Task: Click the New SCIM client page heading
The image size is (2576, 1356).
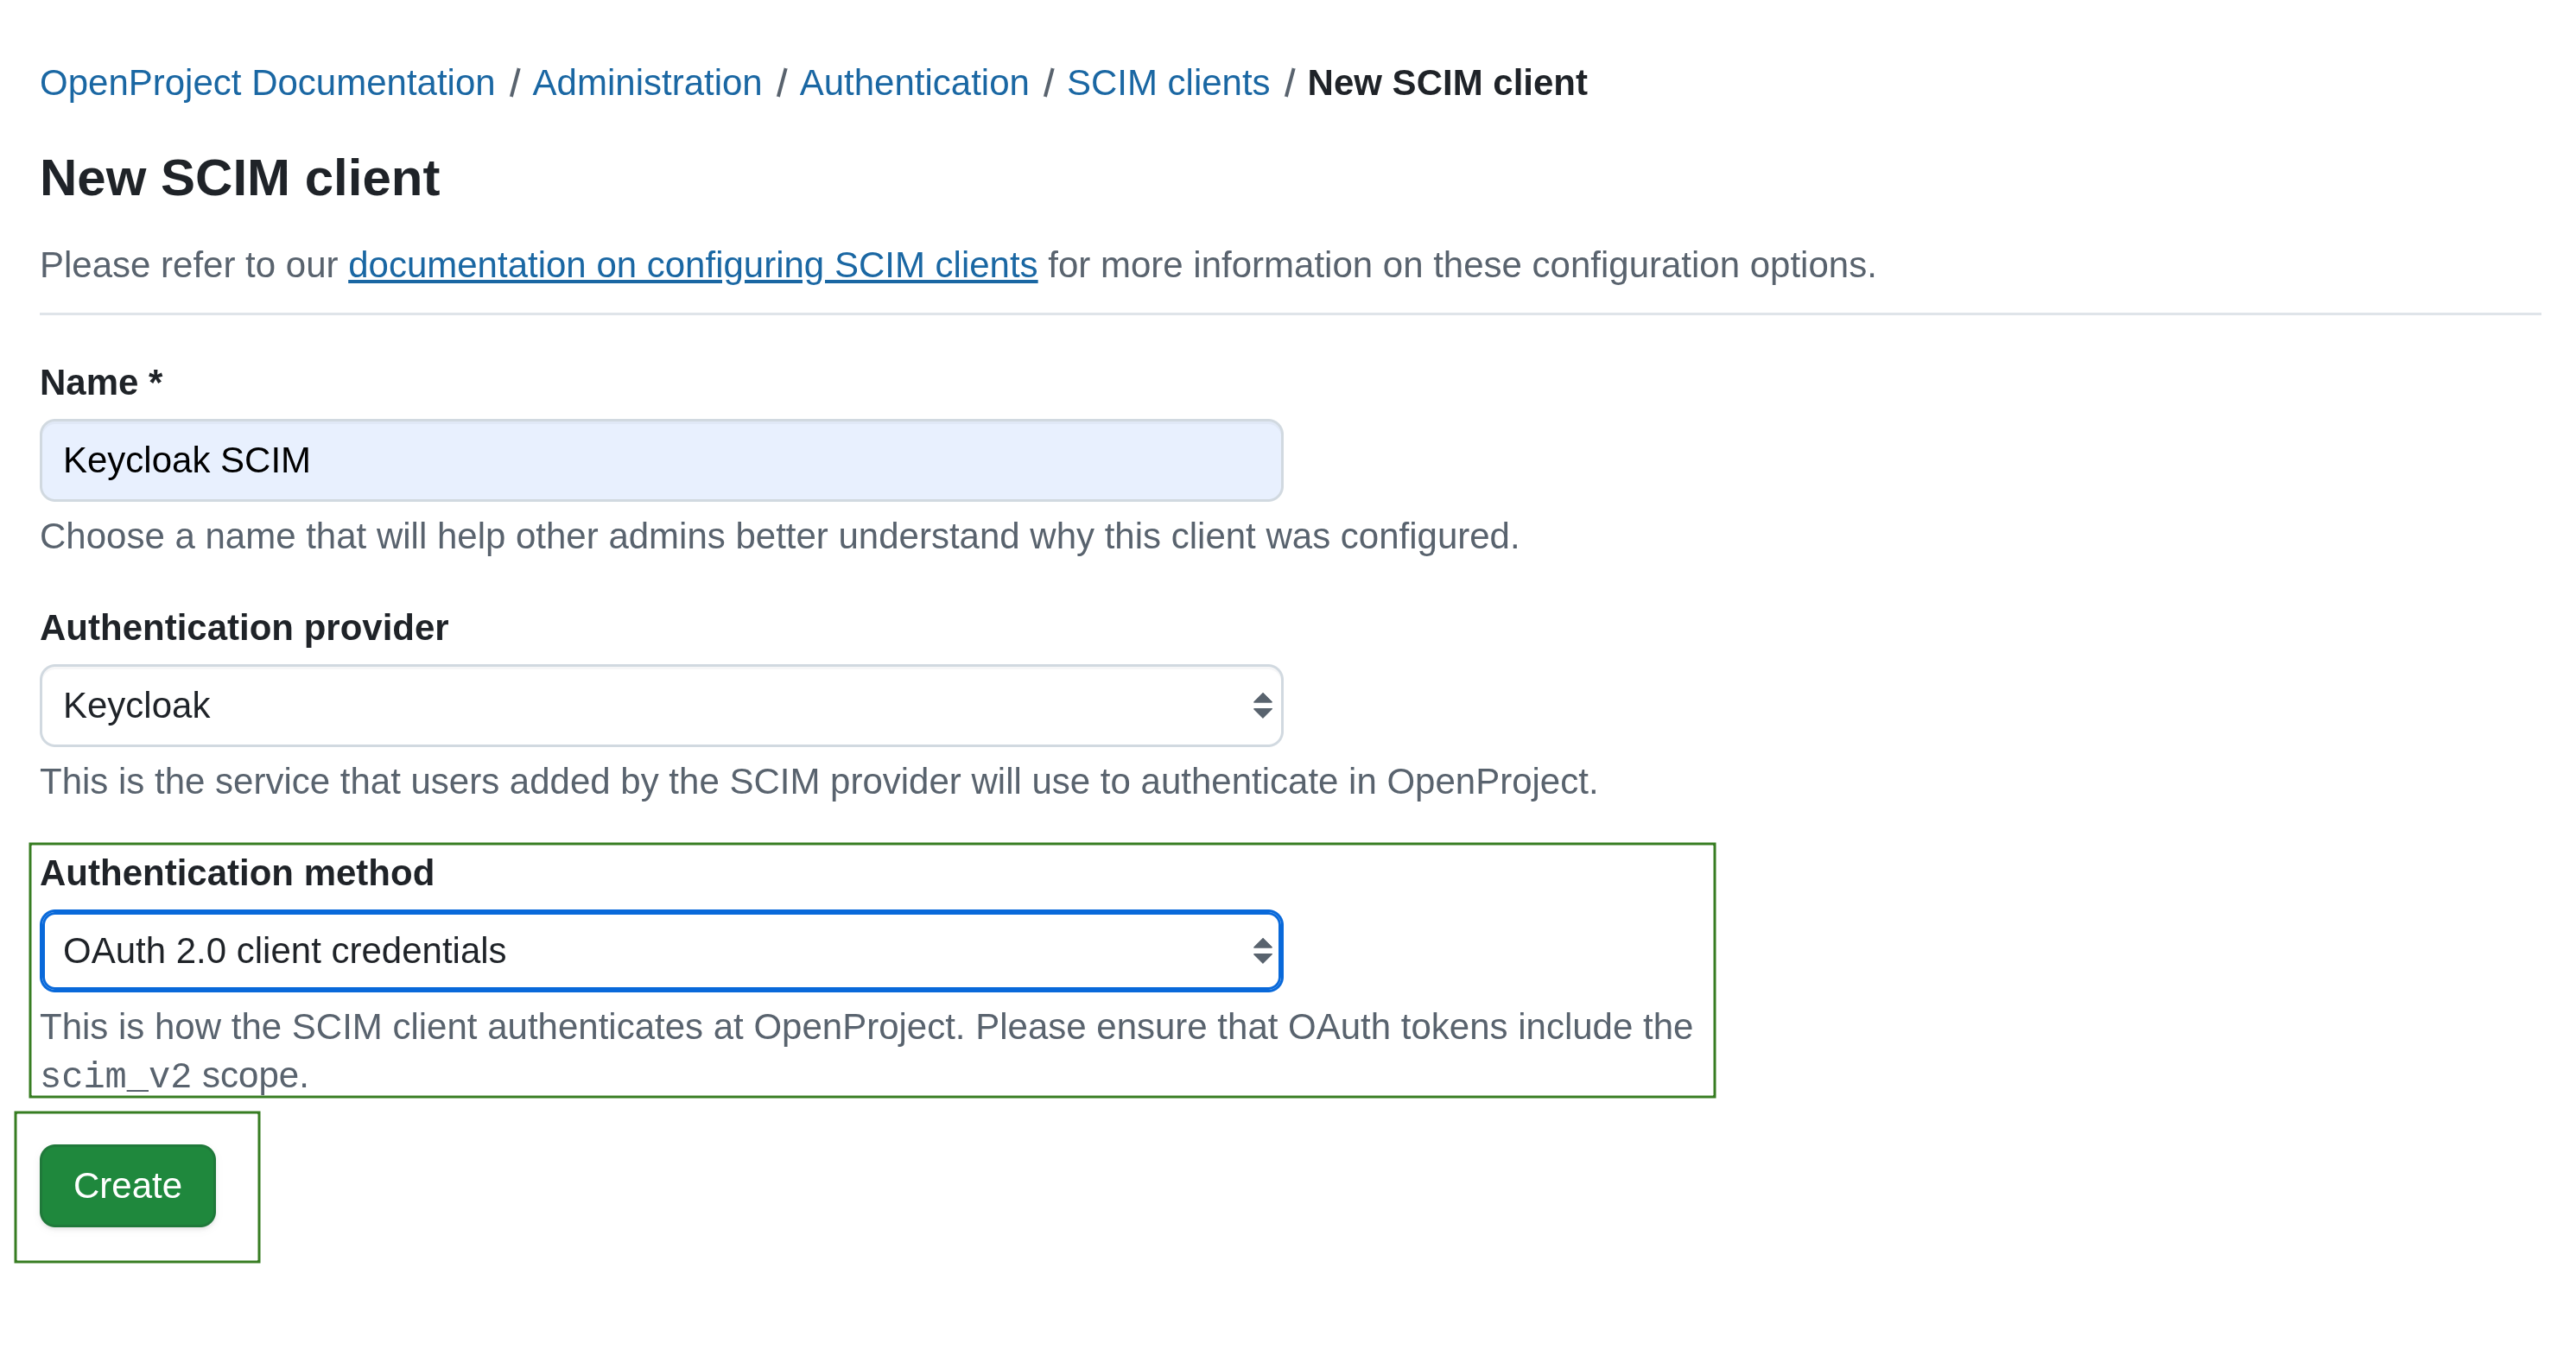Action: (x=239, y=177)
